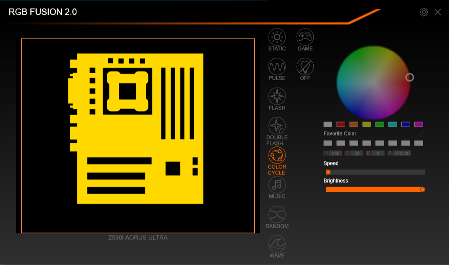The height and width of the screenshot is (265, 449).
Task: Choose the Wave lighting effect
Action: tap(277, 247)
